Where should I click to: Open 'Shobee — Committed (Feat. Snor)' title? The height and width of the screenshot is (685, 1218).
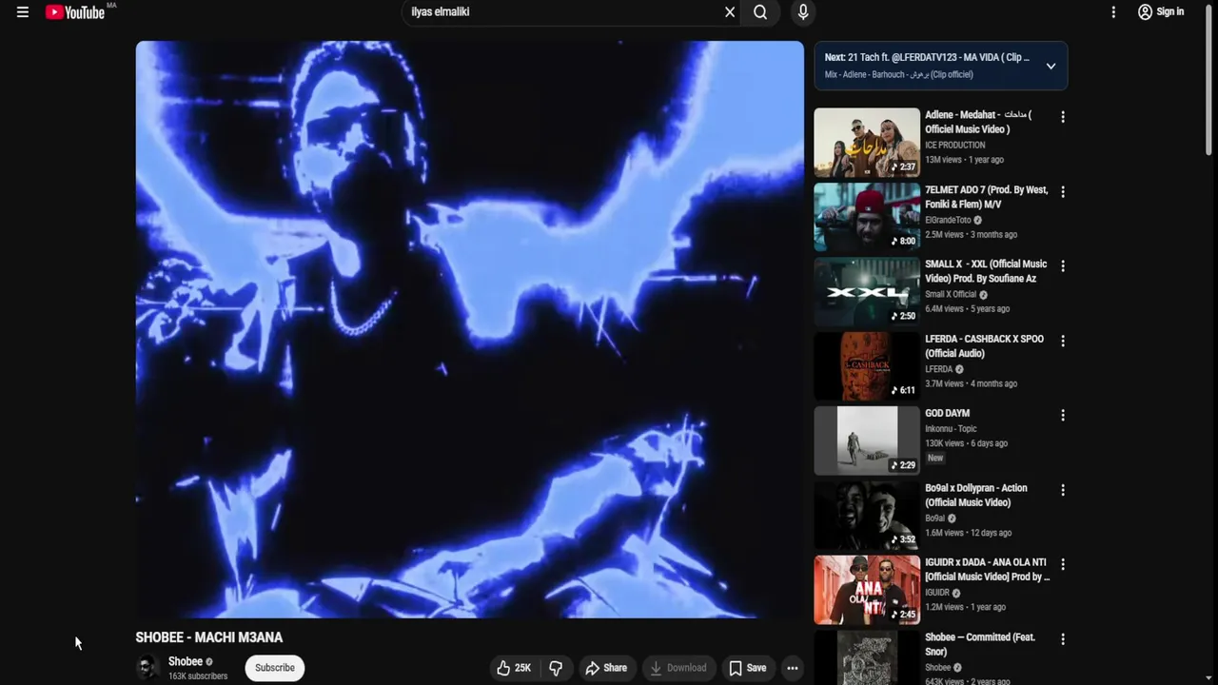[980, 644]
